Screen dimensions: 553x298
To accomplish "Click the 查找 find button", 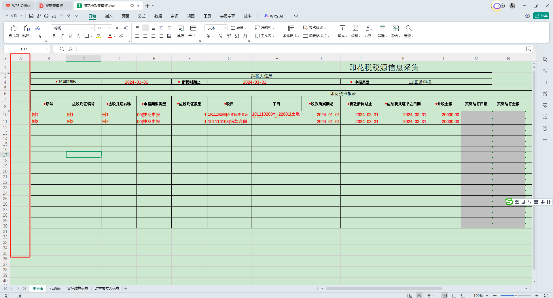I will point(409,31).
